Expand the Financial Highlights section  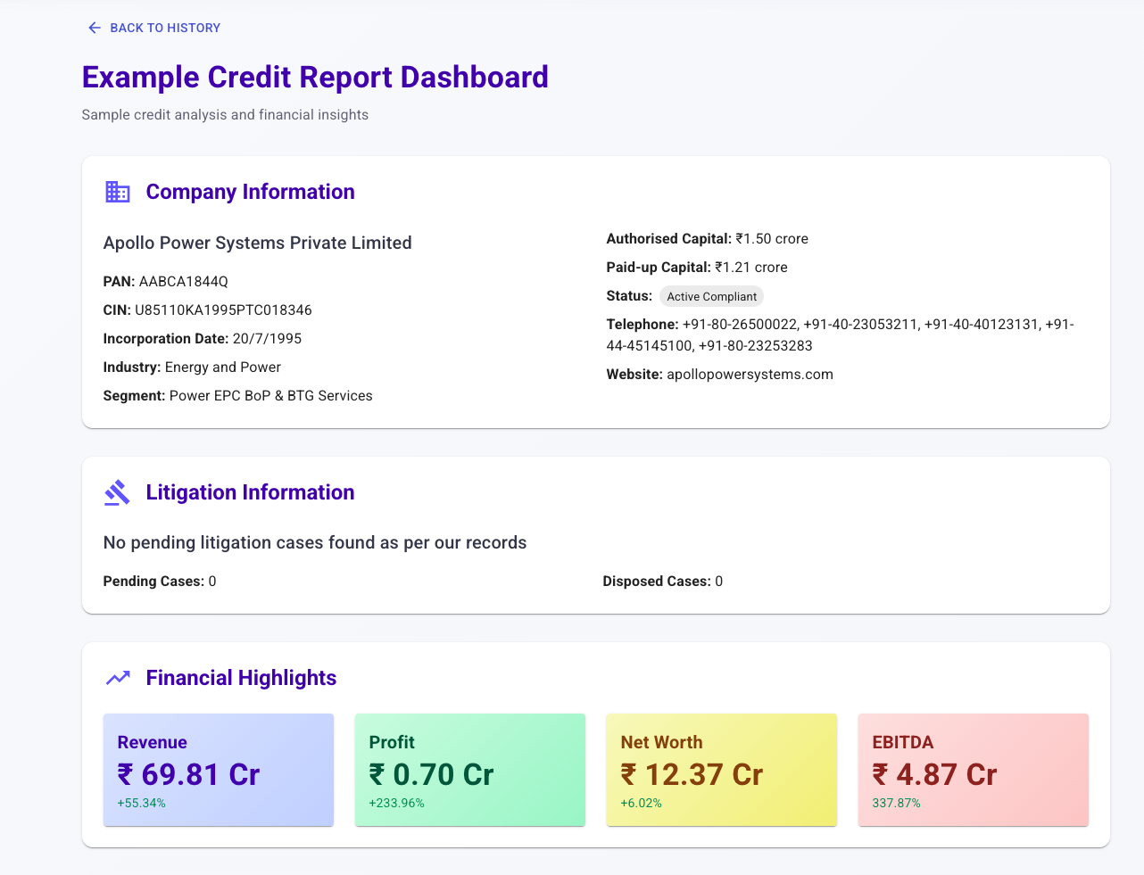tap(241, 678)
